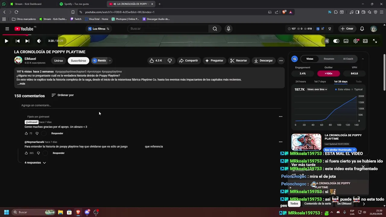
Task: Open the Compartir share dialog
Action: click(188, 61)
